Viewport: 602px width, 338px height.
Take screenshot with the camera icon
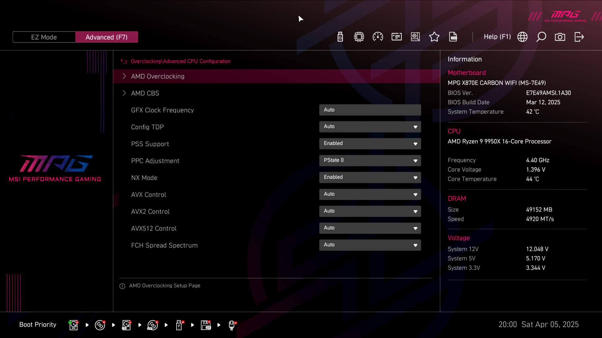tap(560, 37)
